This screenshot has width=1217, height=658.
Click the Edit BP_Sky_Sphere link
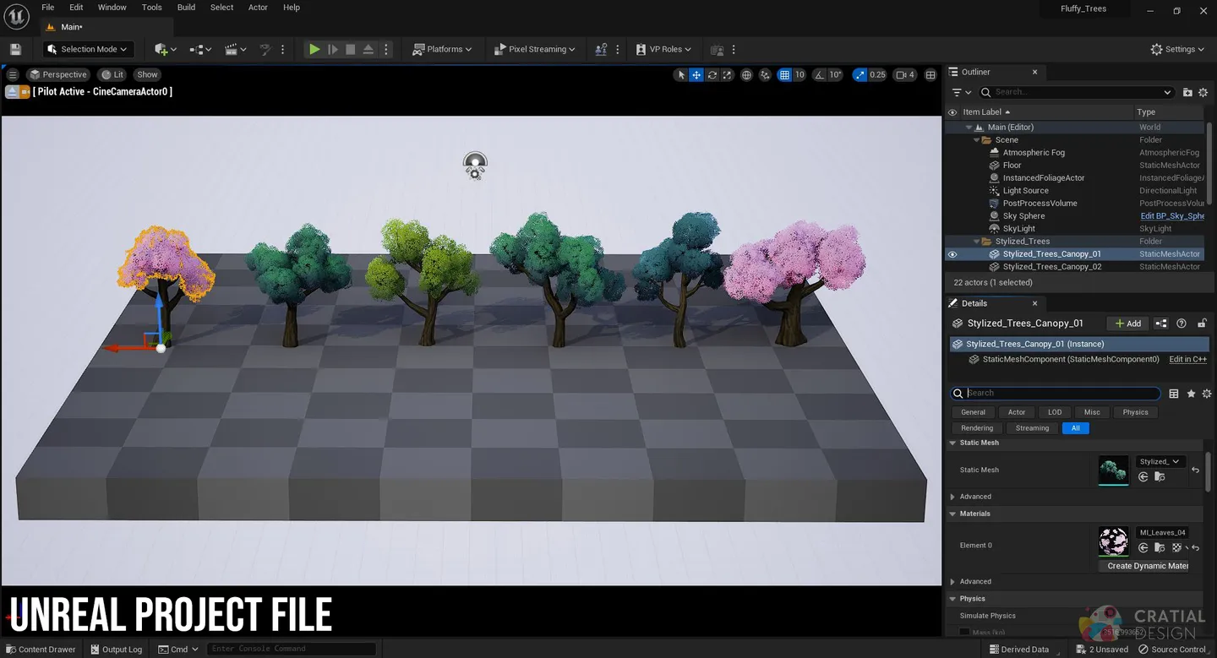[x=1172, y=216]
